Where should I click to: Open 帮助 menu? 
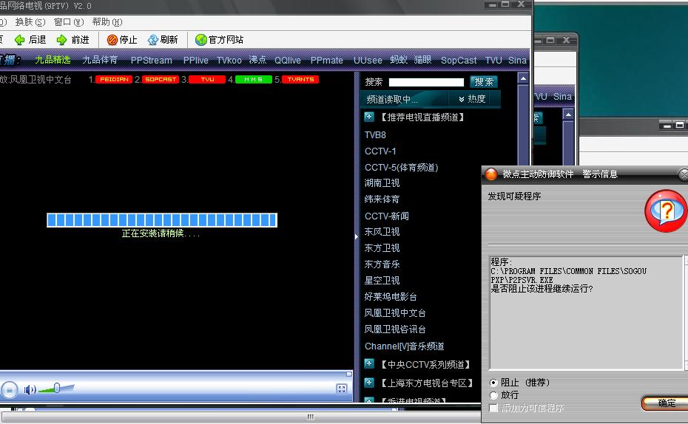pos(107,22)
